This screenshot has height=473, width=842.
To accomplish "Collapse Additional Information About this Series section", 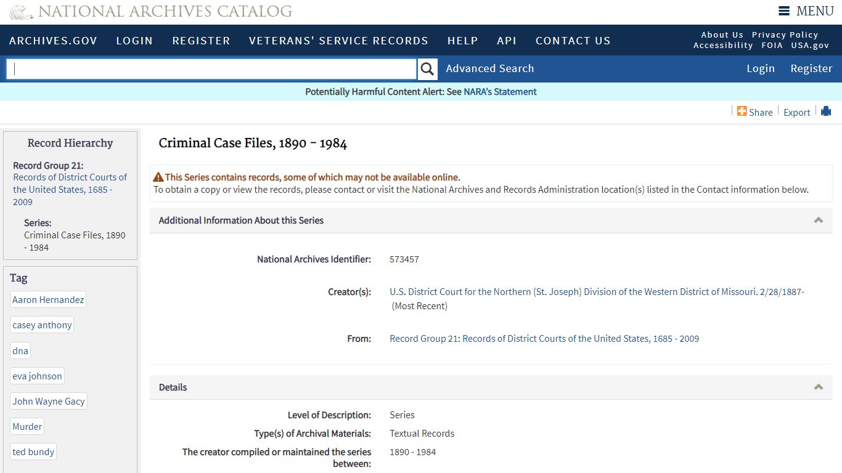I will [x=819, y=220].
